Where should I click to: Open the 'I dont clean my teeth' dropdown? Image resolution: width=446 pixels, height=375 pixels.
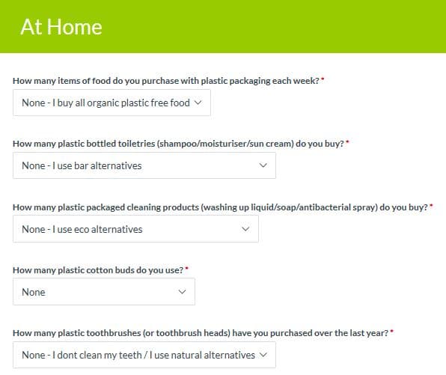[x=144, y=355]
